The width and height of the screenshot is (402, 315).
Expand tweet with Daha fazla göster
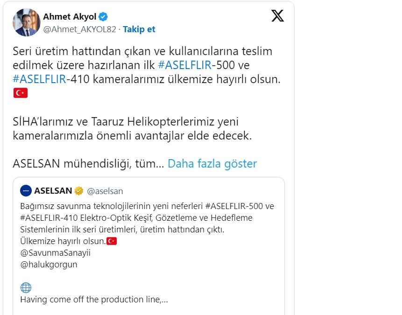[212, 164]
